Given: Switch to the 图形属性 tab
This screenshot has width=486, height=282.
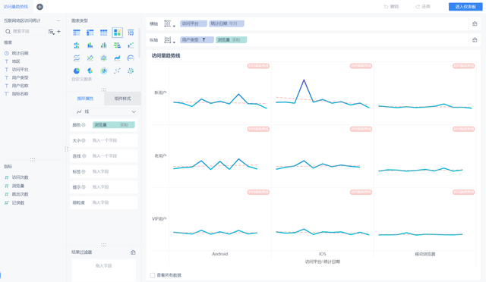Looking at the screenshot, I should coord(85,99).
